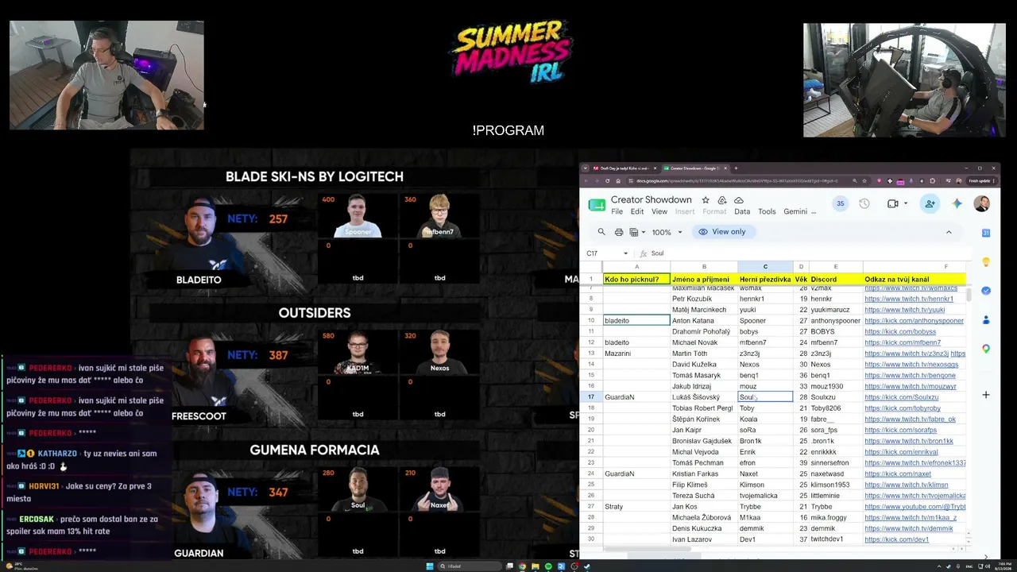Open the Google account profile picture
1017x572 pixels.
pyautogui.click(x=982, y=204)
